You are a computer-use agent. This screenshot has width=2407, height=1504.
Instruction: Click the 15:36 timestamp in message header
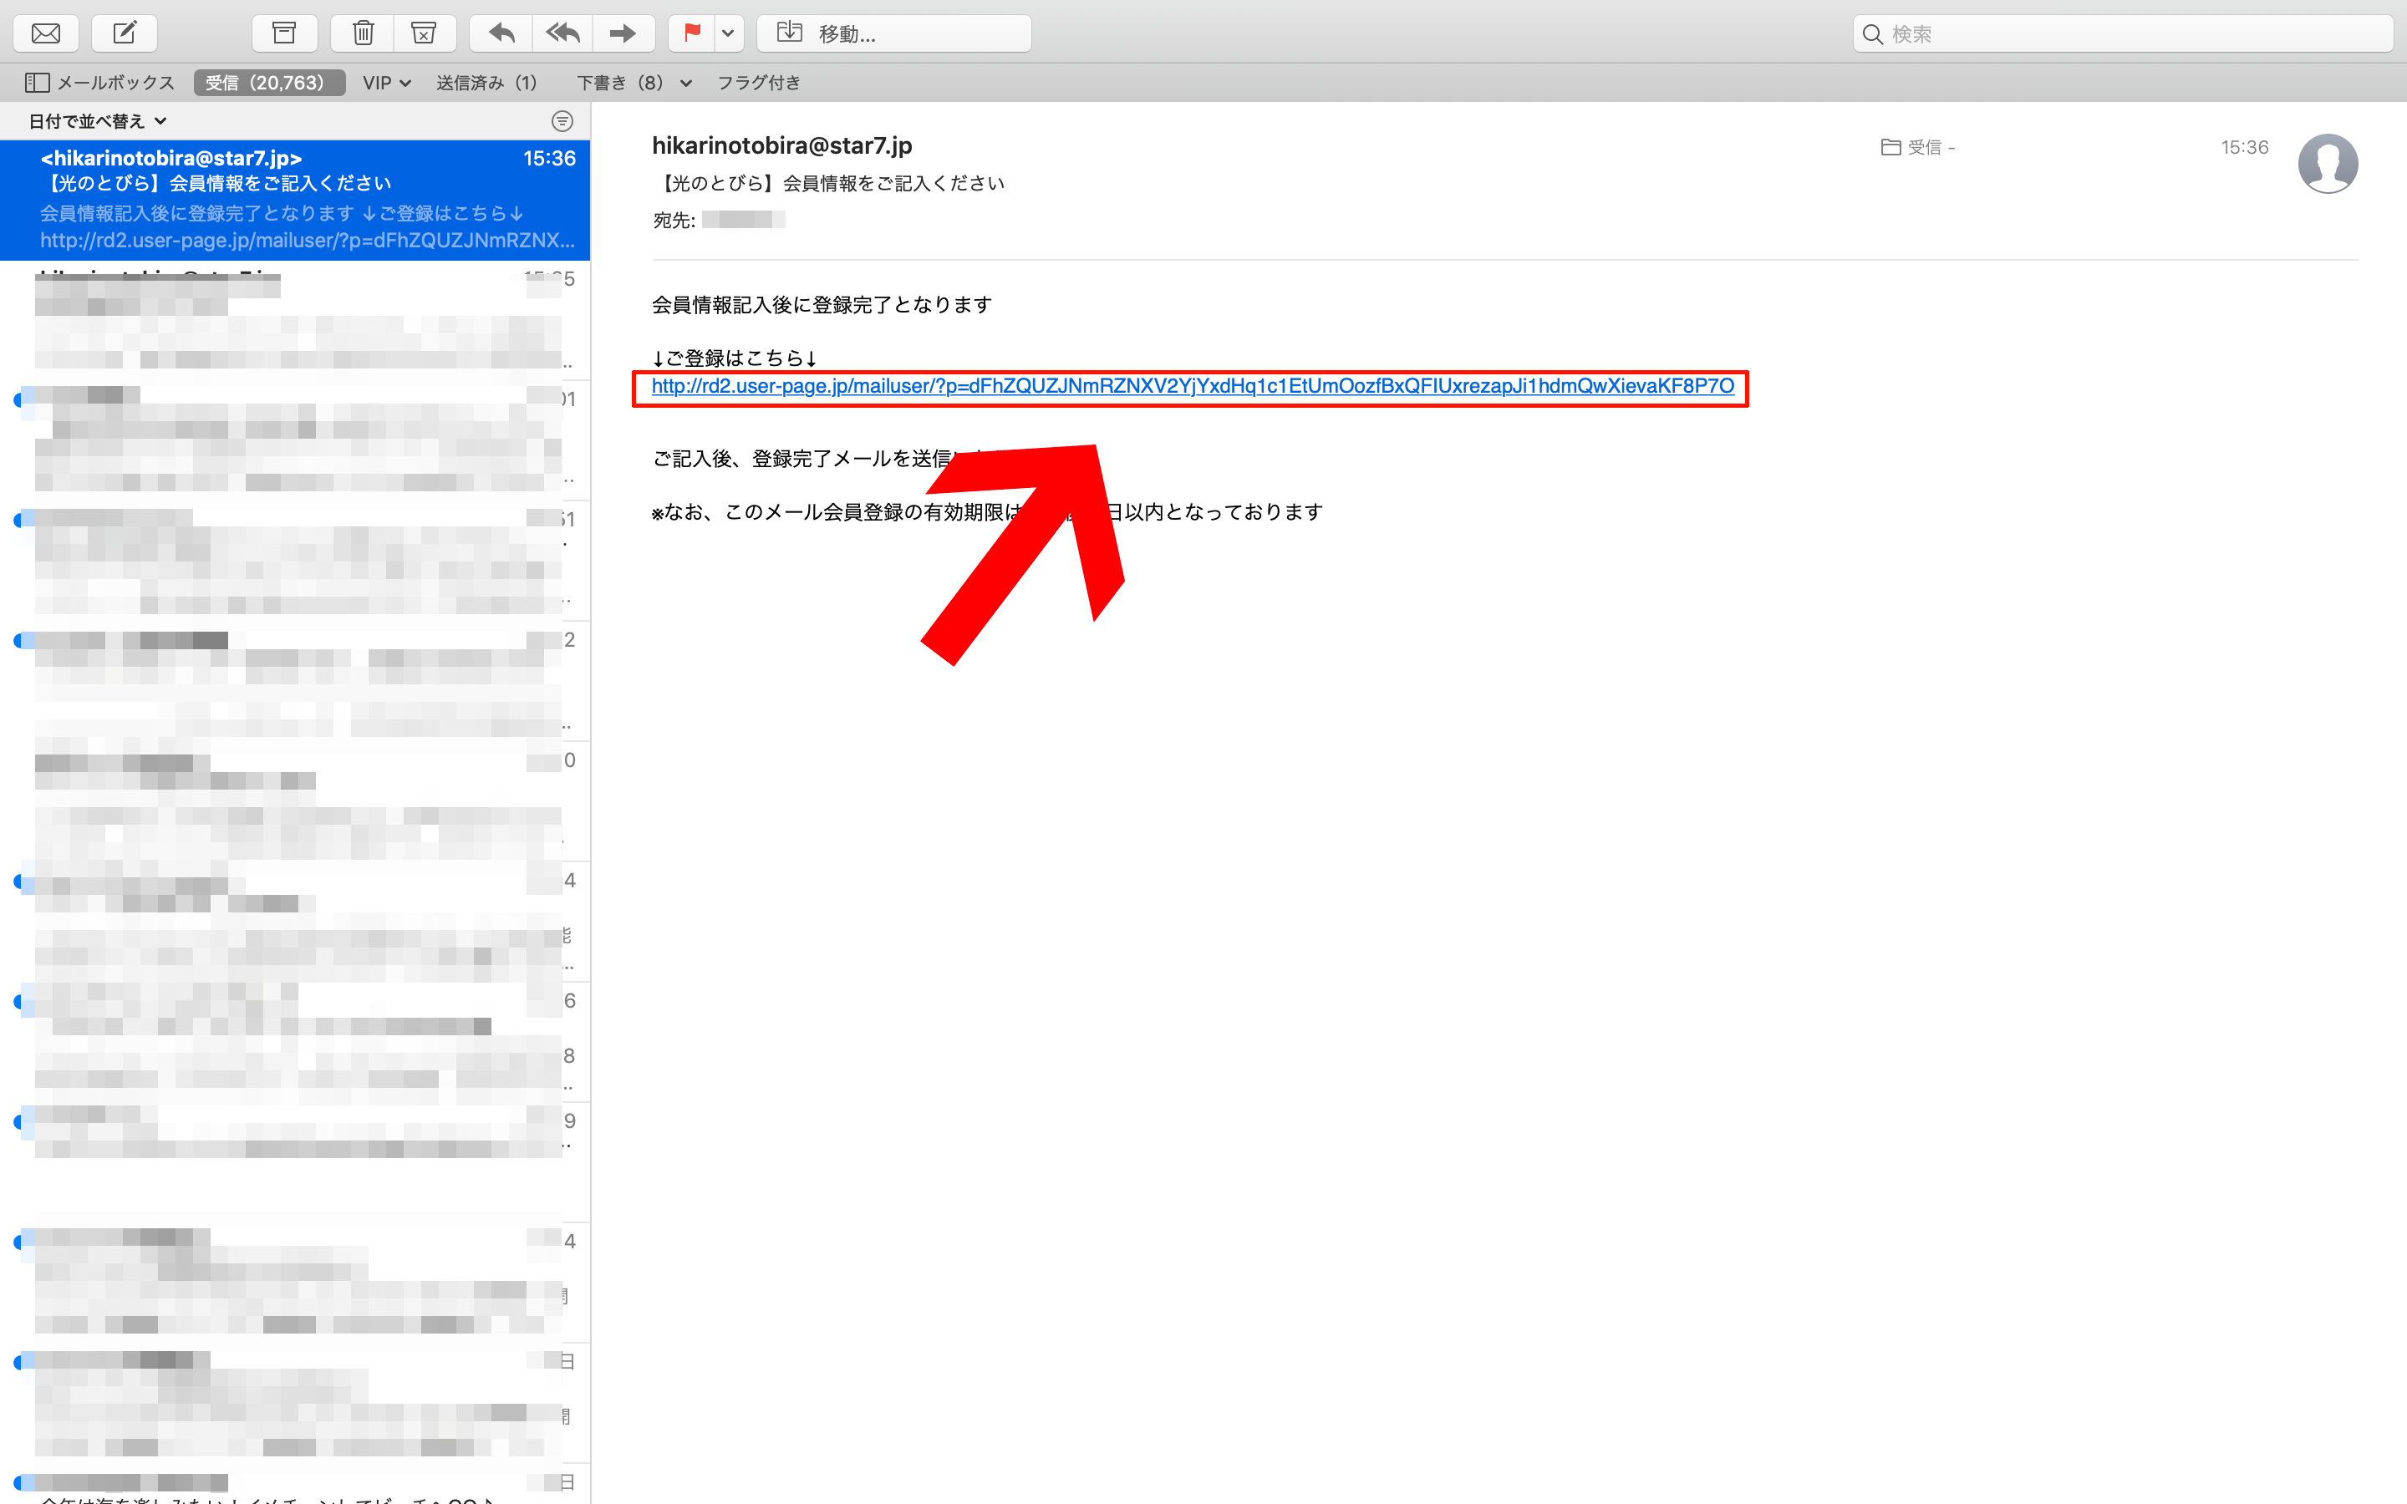2245,147
